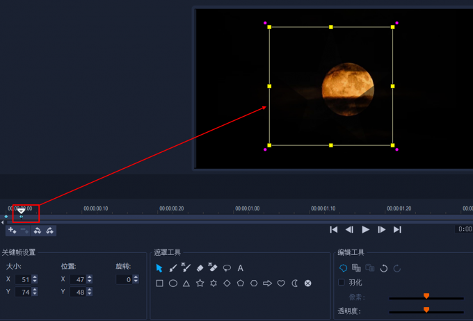Click the position Y field showing 48
The height and width of the screenshot is (321, 473).
click(x=78, y=292)
